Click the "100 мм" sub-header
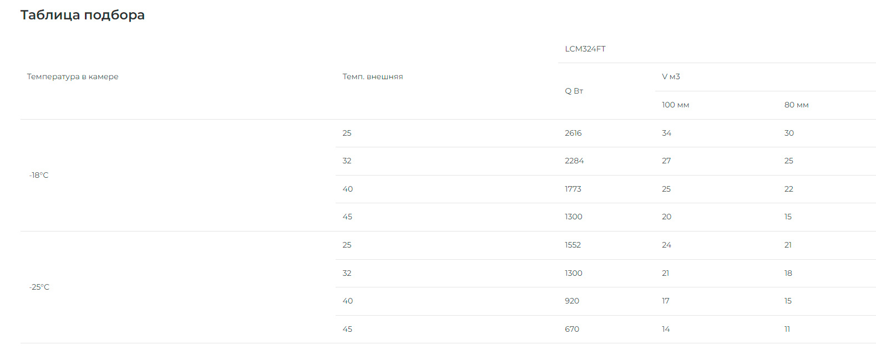 click(675, 105)
